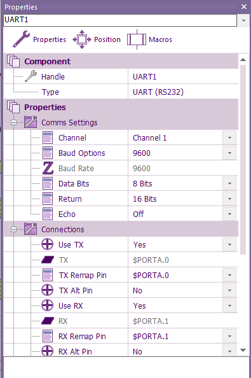The width and height of the screenshot is (251, 378).
Task: Click the Z icon beside Baud Rate
Action: coord(48,168)
